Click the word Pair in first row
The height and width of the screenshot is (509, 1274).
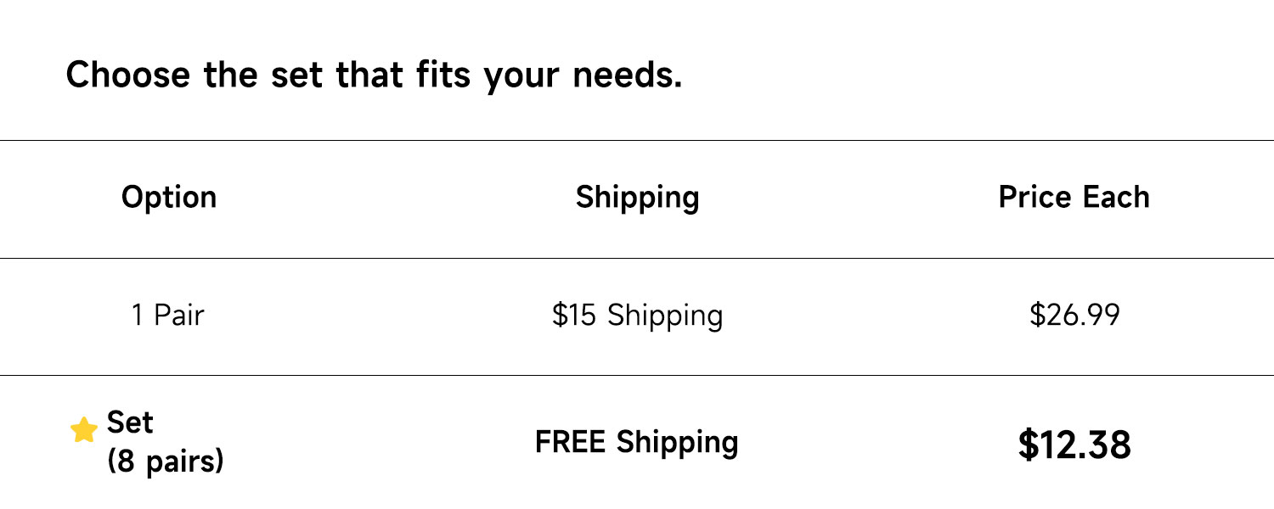(179, 316)
